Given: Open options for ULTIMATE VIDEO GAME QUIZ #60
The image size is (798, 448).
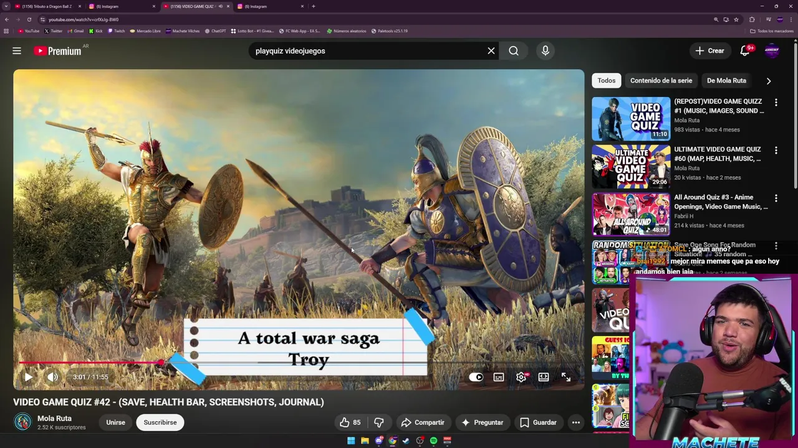Looking at the screenshot, I should (x=776, y=150).
